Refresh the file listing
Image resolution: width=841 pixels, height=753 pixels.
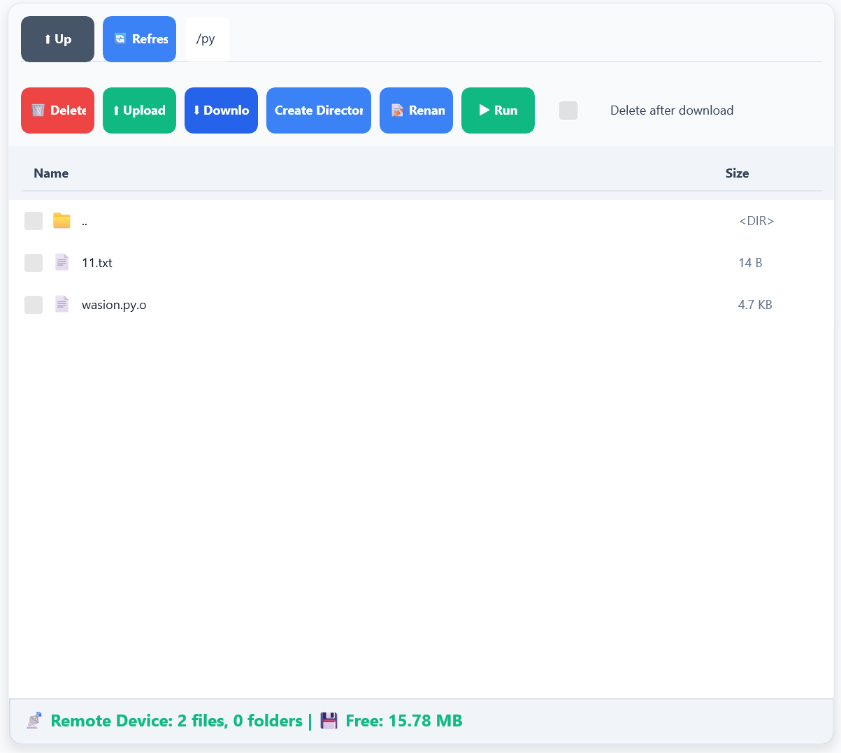tap(139, 39)
